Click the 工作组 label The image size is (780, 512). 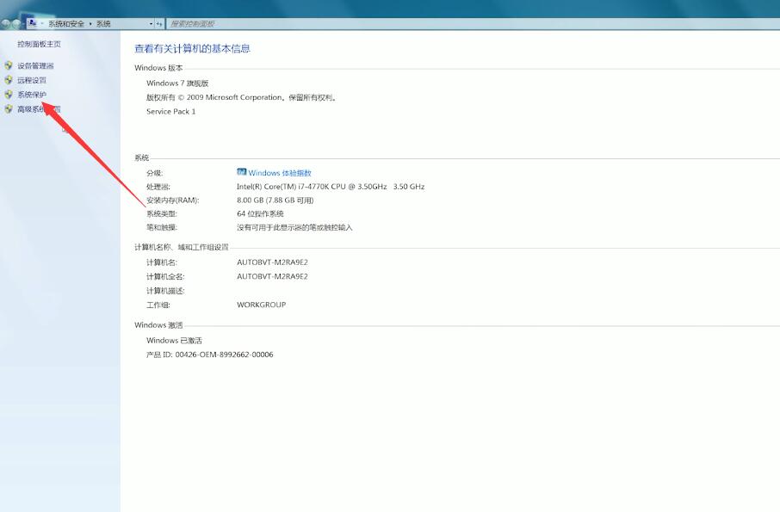pyautogui.click(x=158, y=305)
